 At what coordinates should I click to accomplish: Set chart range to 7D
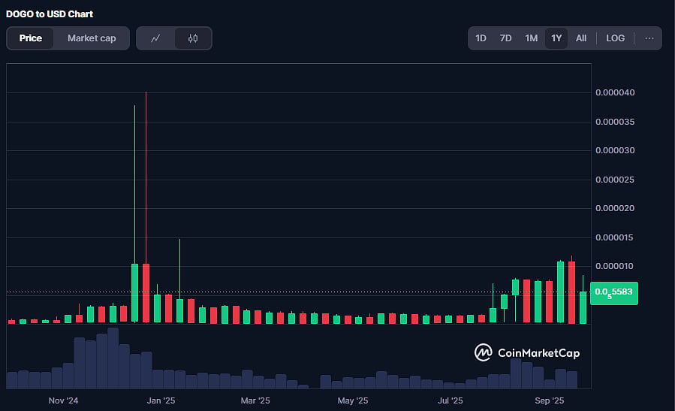click(506, 38)
